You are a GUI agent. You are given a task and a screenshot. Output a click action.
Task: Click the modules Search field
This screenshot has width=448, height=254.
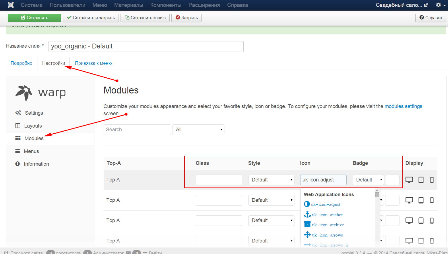tap(137, 130)
